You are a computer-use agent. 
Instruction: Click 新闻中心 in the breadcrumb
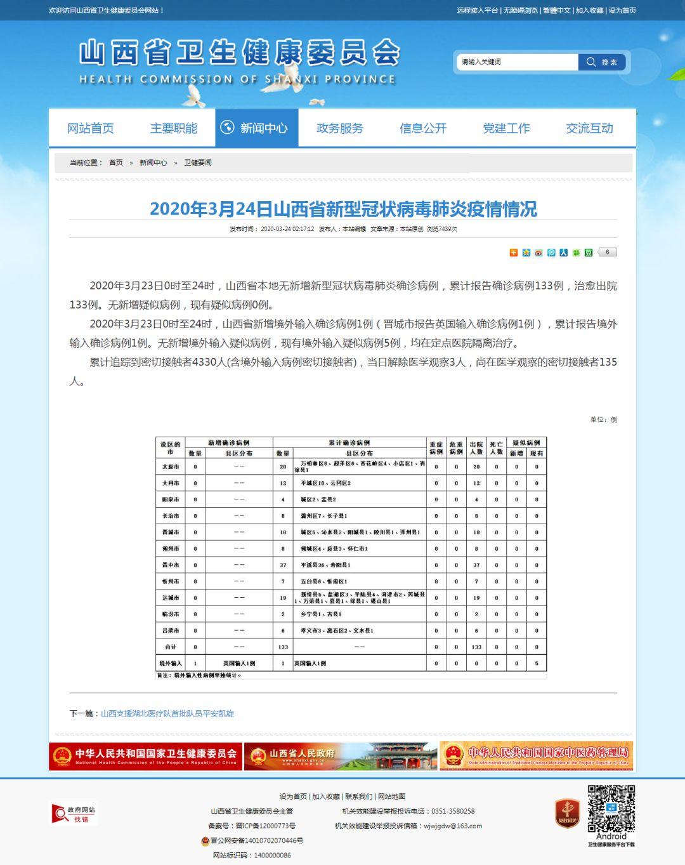(x=153, y=162)
